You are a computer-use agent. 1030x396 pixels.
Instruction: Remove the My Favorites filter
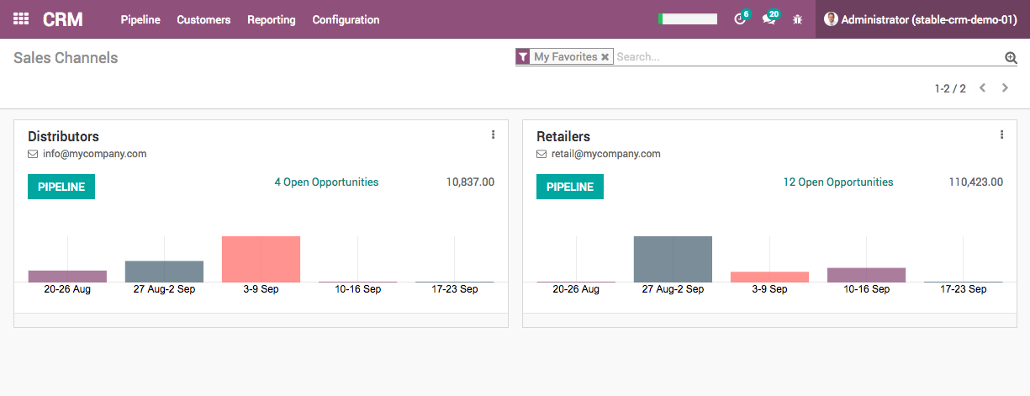click(x=605, y=57)
